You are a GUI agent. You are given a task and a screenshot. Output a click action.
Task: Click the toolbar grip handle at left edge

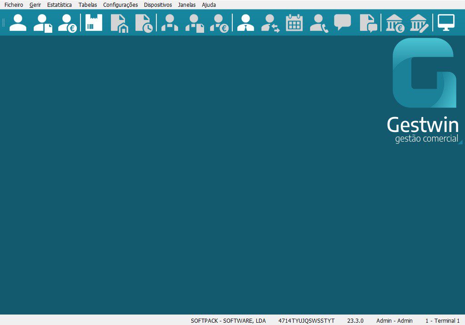(x=4, y=23)
